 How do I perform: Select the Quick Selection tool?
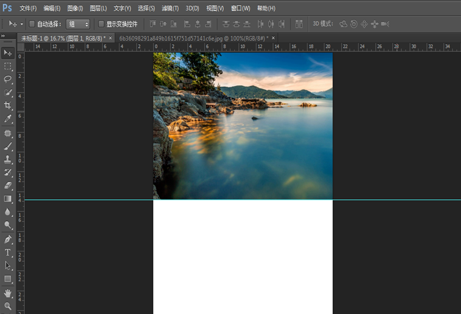coord(8,92)
